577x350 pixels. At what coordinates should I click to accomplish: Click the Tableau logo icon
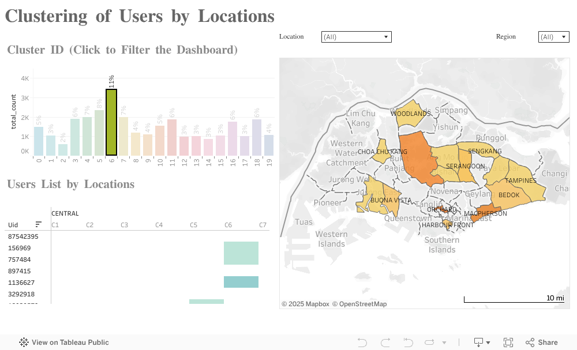tap(24, 343)
